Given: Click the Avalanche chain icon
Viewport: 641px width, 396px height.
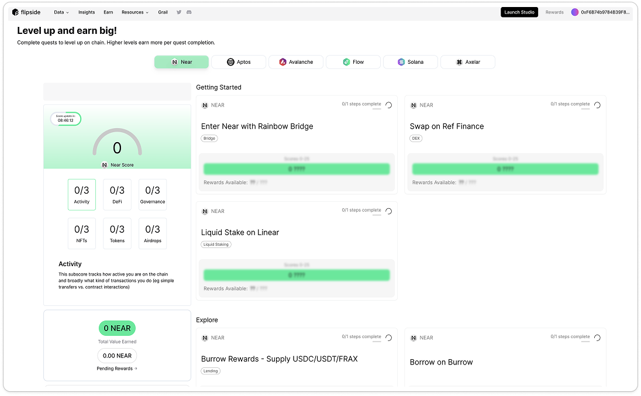Looking at the screenshot, I should point(283,62).
